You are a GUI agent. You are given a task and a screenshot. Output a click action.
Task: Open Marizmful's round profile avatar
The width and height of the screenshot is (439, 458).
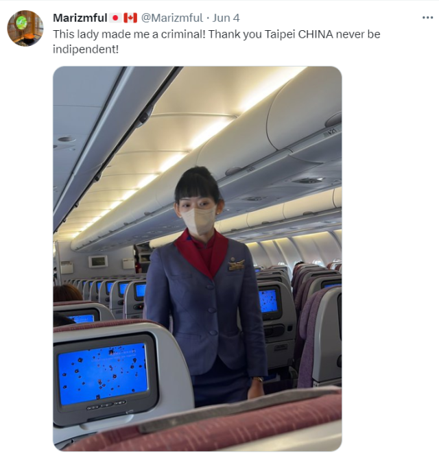point(25,28)
